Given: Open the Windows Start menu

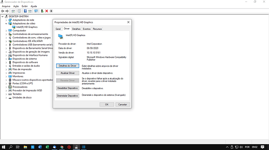Looking at the screenshot, I should [4, 147].
